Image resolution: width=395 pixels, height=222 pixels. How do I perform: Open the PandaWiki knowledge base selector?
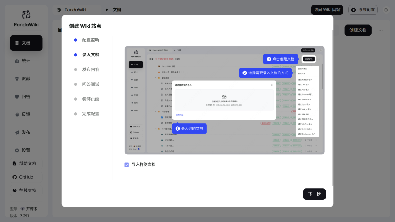point(77,10)
